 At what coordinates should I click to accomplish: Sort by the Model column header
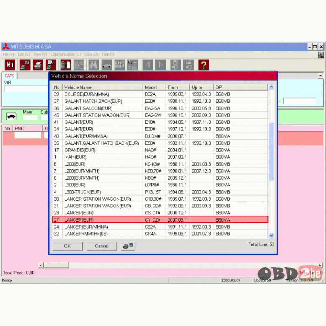[x=154, y=87]
